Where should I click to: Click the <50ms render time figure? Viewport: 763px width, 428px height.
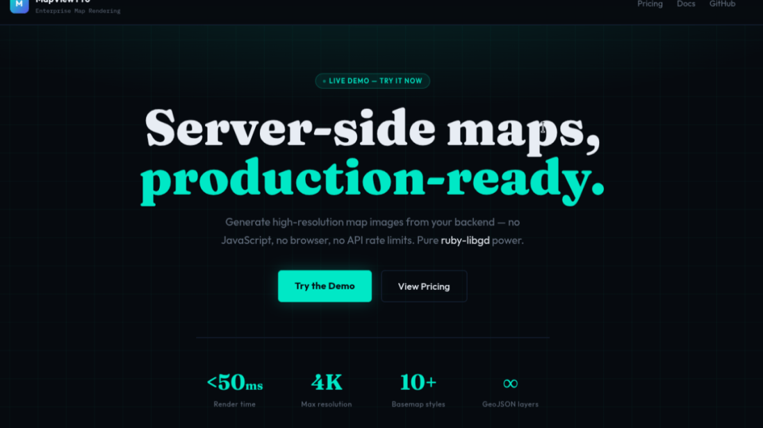235,382
